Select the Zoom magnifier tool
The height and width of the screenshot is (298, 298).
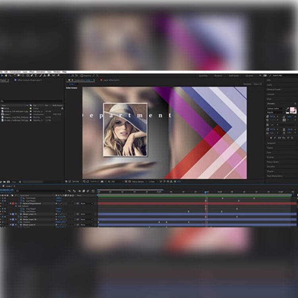10,75
